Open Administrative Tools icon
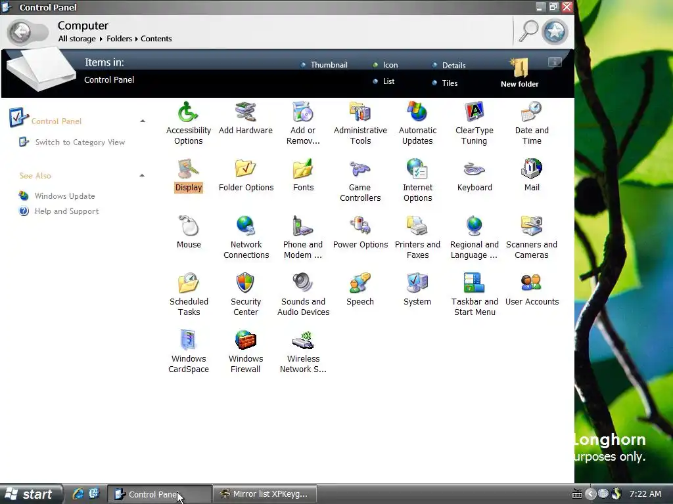 coord(360,112)
